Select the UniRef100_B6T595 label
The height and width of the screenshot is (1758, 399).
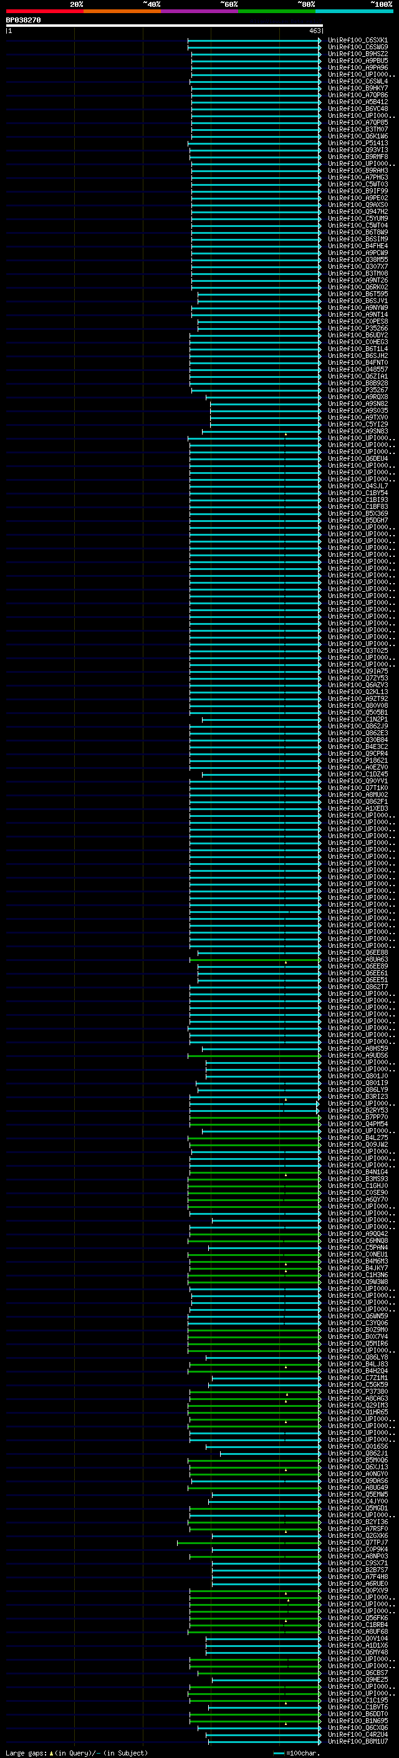coord(358,294)
